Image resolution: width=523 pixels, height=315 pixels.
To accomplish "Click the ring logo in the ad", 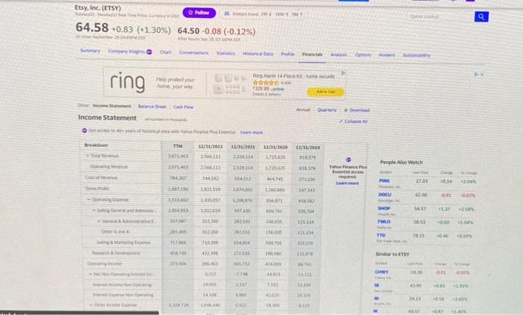I will pyautogui.click(x=128, y=82).
